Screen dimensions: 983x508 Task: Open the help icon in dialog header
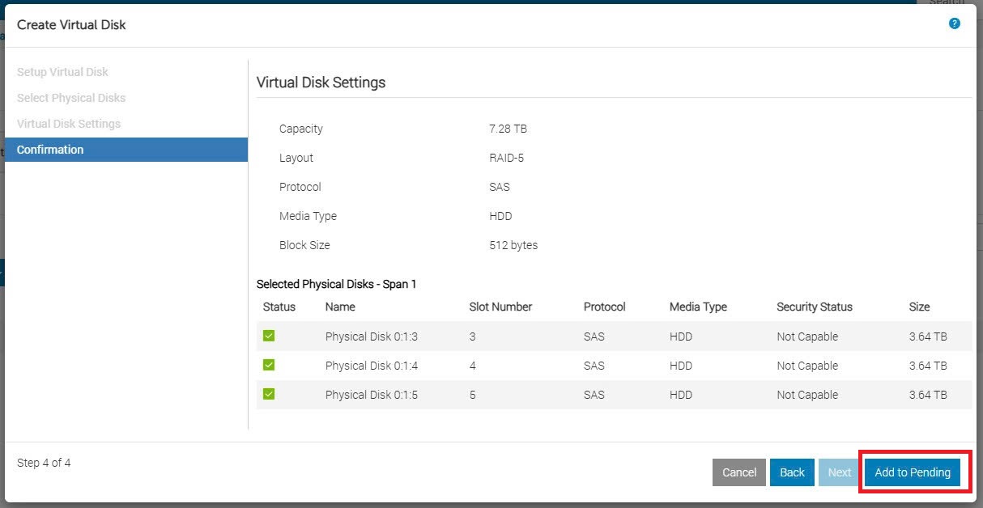pos(954,23)
